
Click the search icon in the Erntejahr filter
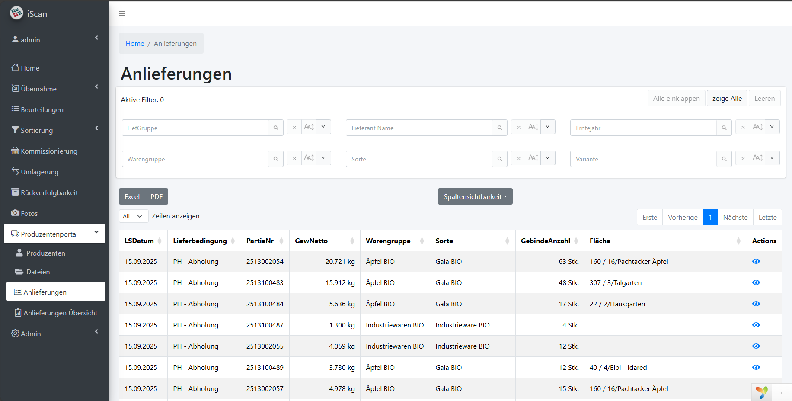coord(724,128)
